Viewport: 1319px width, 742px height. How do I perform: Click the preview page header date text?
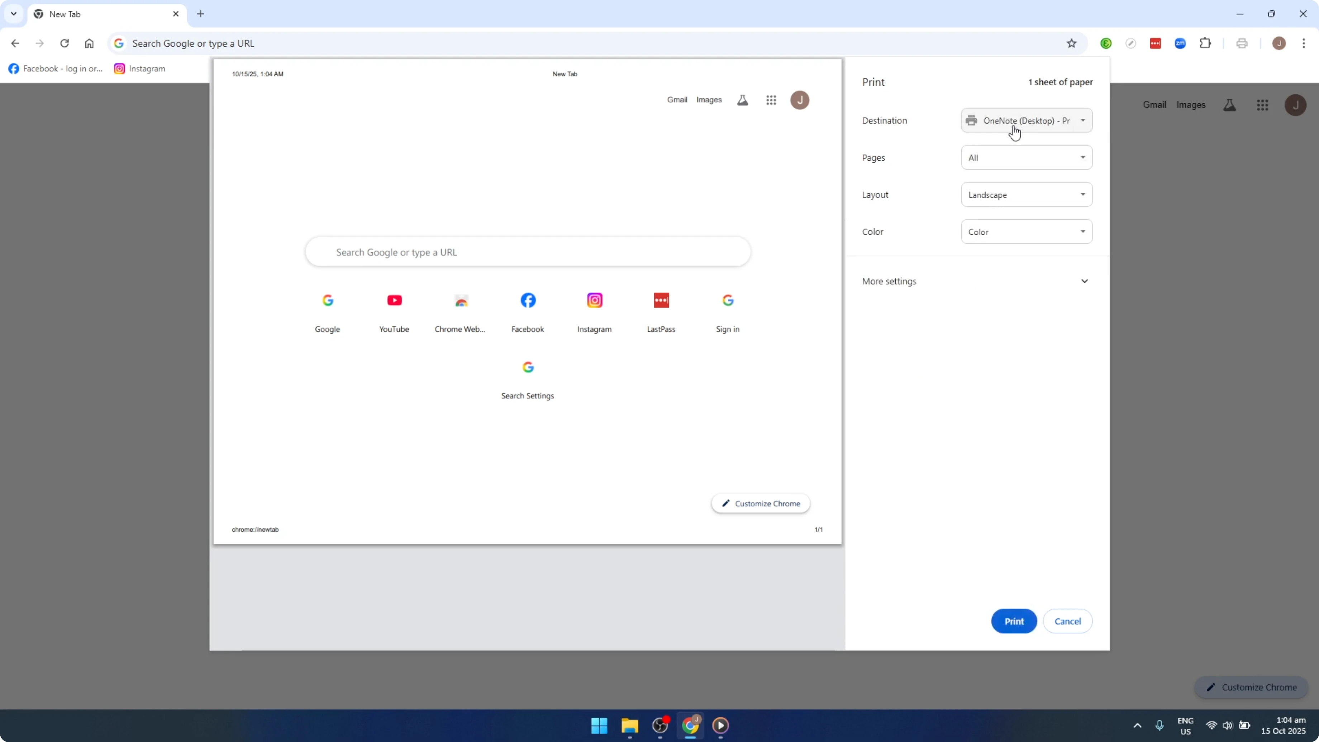click(258, 74)
